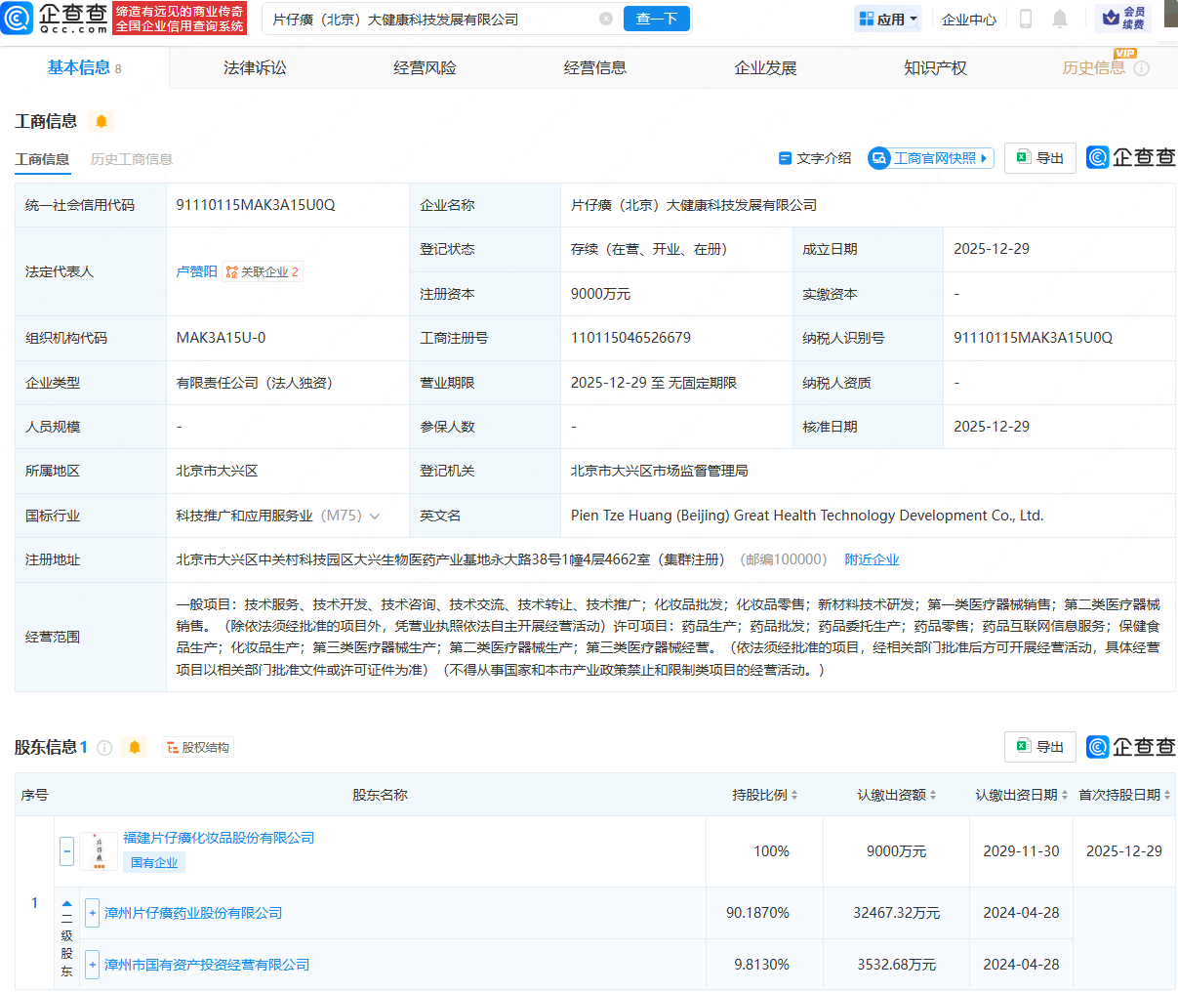This screenshot has height=992, width=1178.
Task: Clear the search box with the X icon
Action: coord(606,19)
